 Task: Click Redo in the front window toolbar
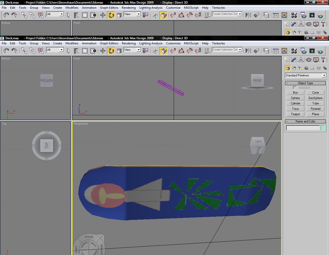click(x=14, y=51)
